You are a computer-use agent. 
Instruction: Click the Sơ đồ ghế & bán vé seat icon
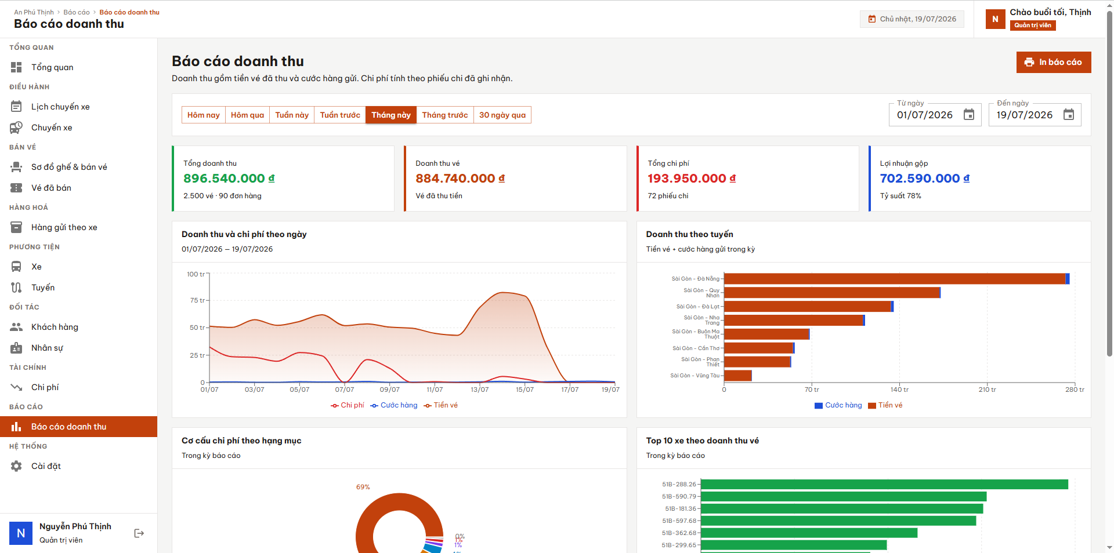click(16, 167)
